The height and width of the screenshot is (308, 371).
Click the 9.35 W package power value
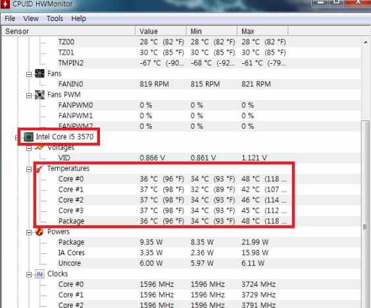[151, 242]
